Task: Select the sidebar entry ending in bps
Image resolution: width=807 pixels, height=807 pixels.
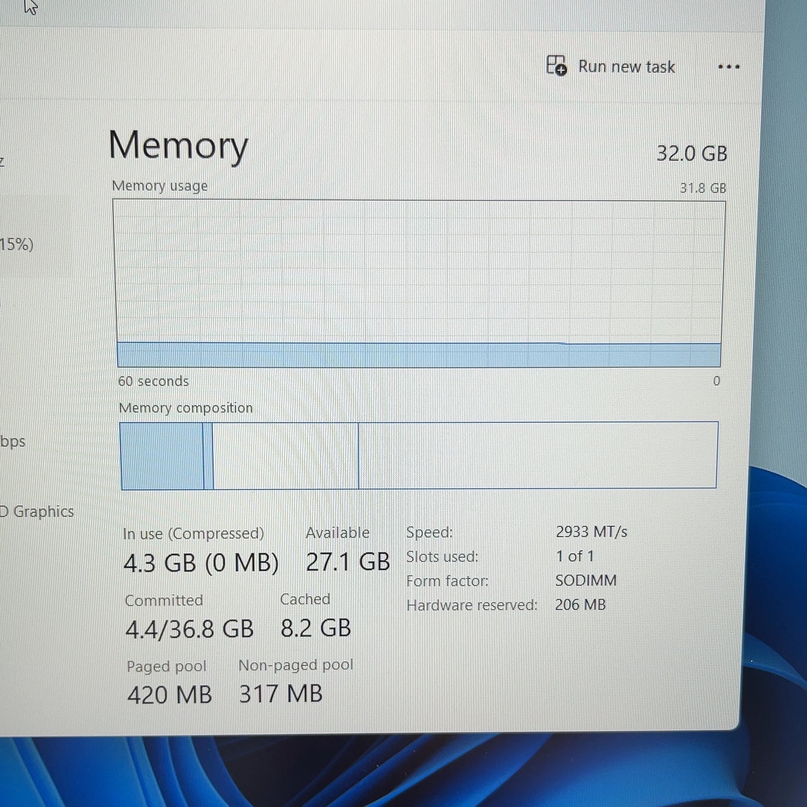Action: click(12, 442)
